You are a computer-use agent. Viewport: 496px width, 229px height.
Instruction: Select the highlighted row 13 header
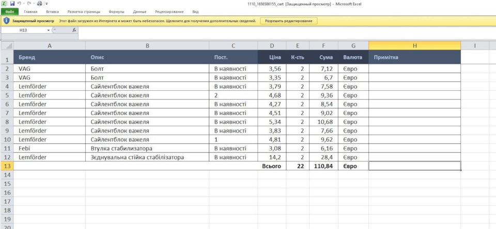pyautogui.click(x=7, y=166)
